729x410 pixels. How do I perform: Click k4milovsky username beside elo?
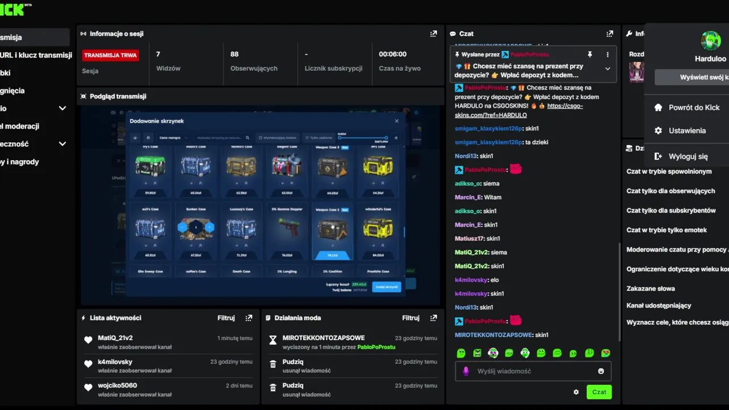pyautogui.click(x=471, y=280)
